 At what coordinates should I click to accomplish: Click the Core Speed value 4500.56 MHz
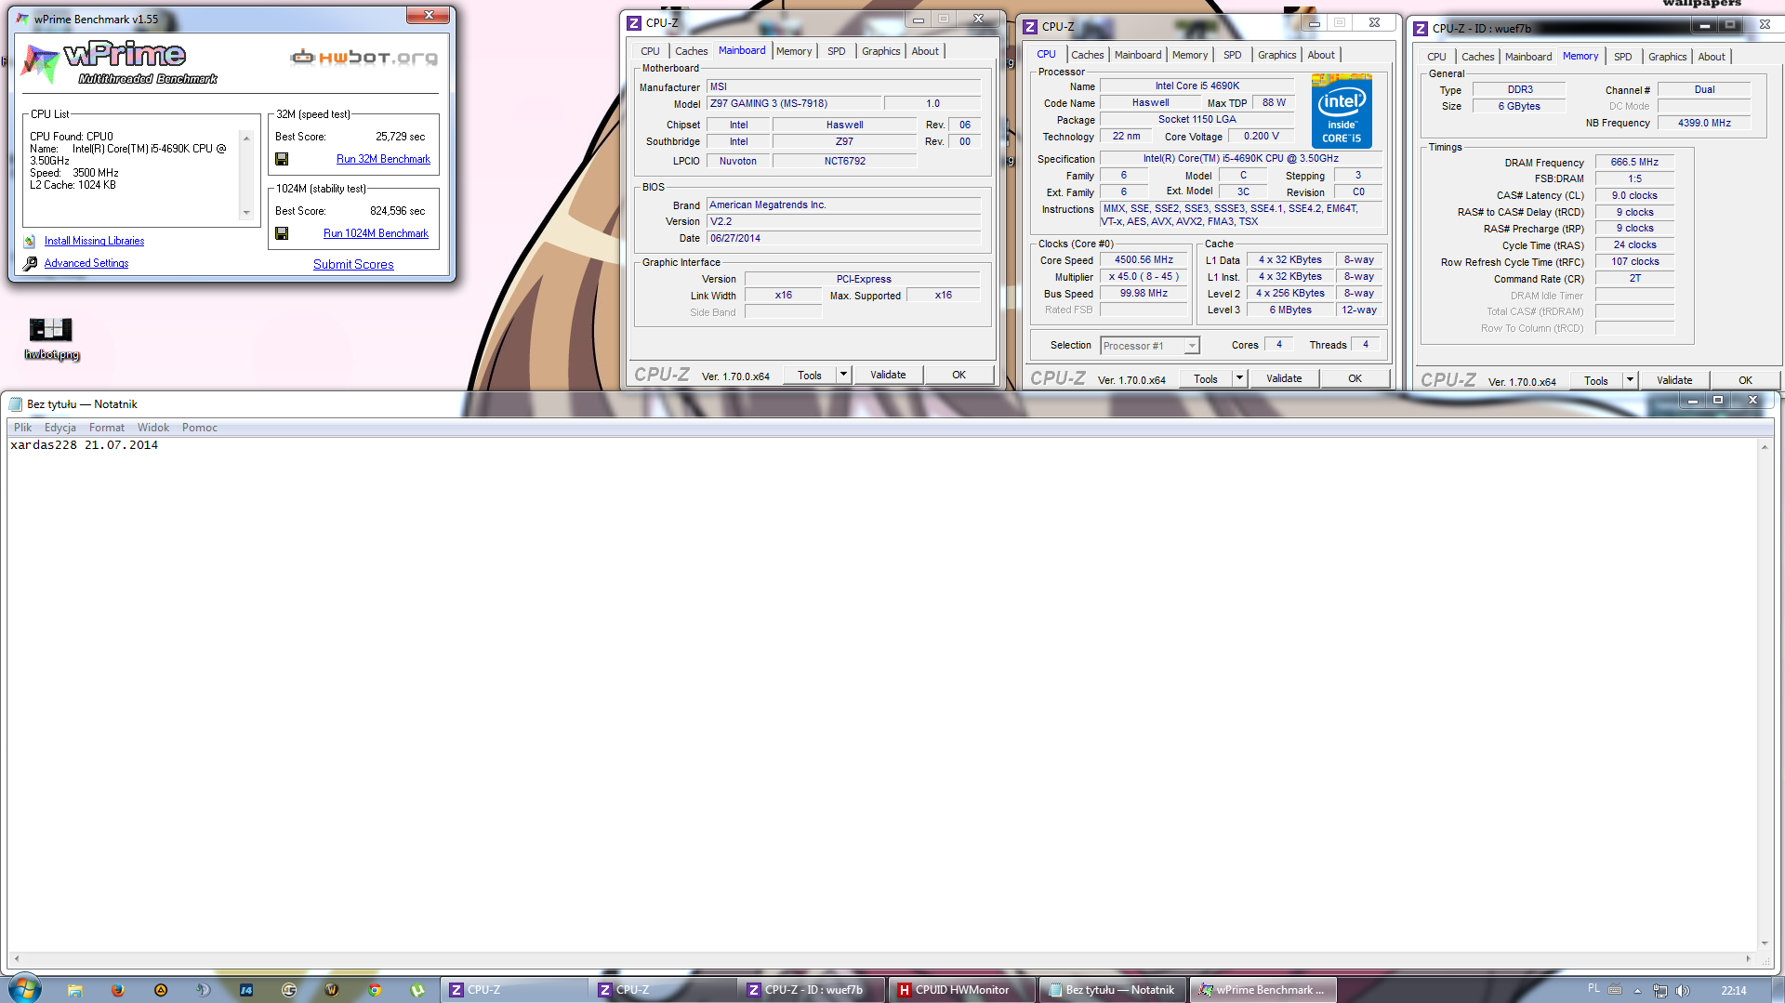(1144, 260)
